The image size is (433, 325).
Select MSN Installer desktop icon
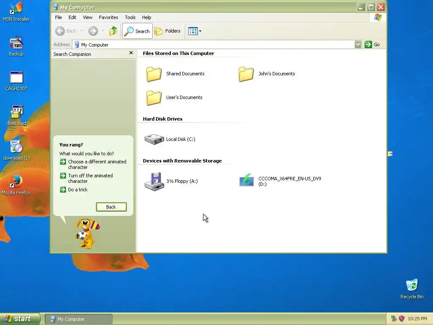(x=16, y=11)
